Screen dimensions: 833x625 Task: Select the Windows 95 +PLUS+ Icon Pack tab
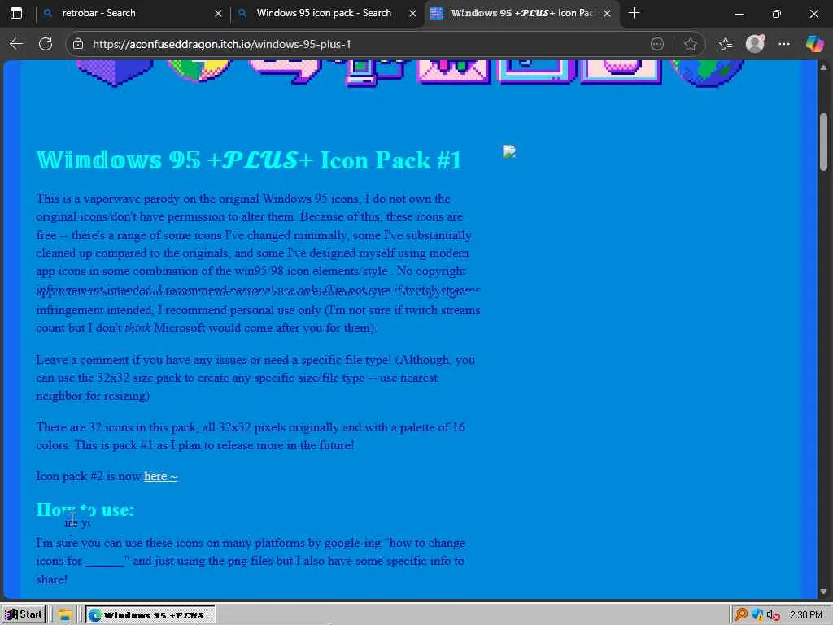[522, 13]
